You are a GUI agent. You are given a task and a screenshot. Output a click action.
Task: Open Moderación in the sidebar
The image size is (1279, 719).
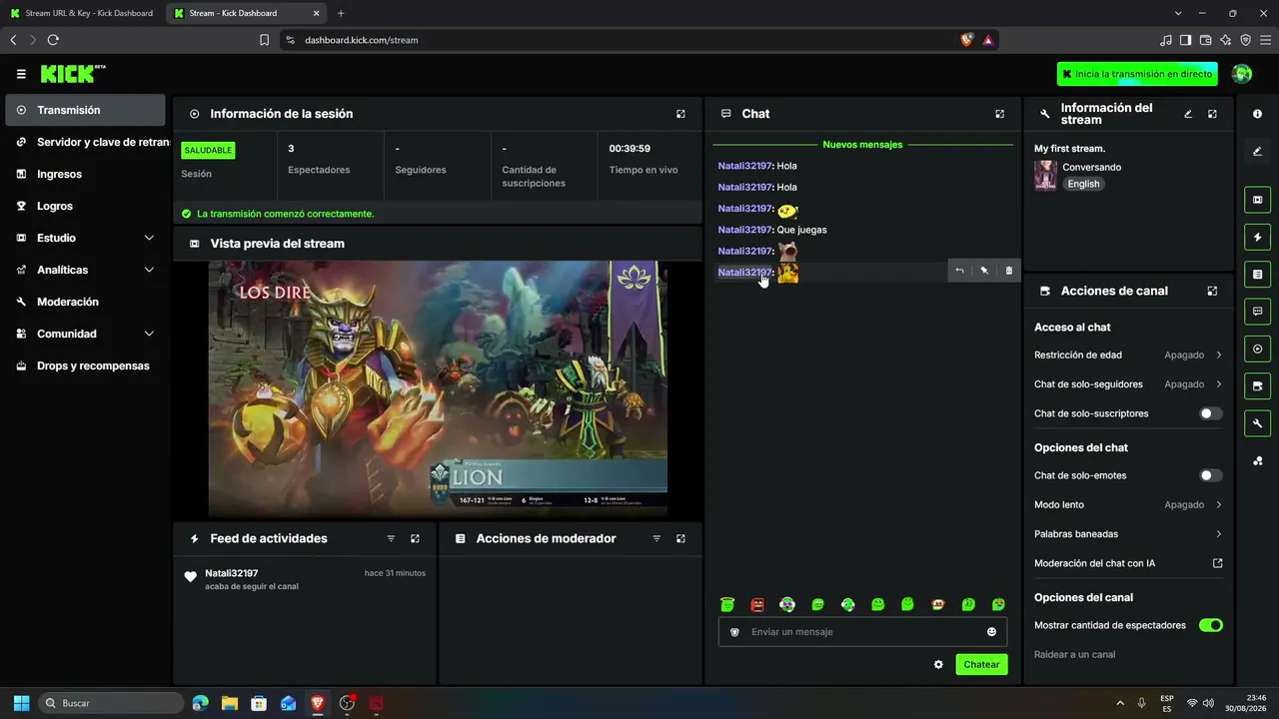tap(85, 302)
